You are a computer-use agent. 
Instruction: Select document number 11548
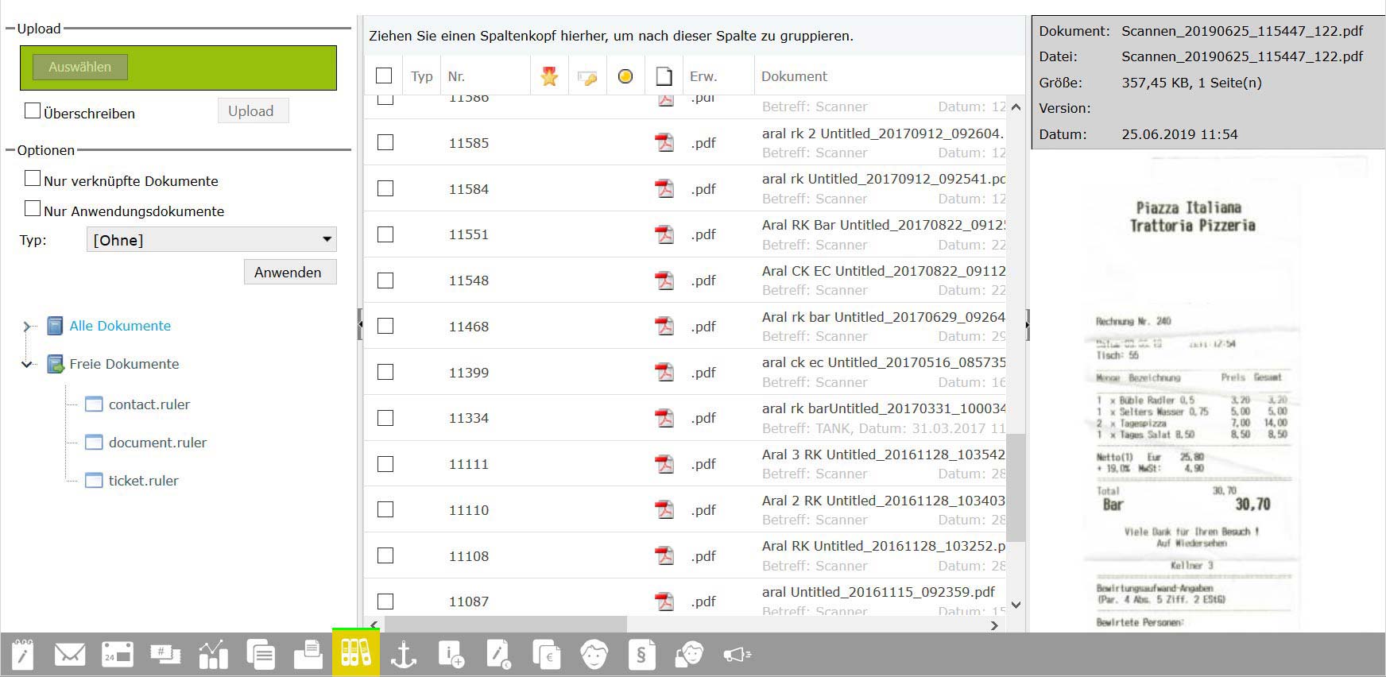tap(469, 280)
